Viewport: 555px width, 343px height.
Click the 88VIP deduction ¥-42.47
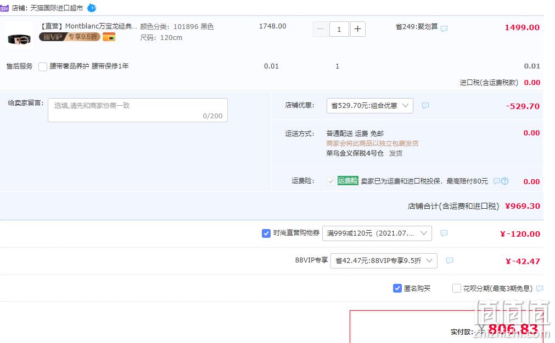523,261
